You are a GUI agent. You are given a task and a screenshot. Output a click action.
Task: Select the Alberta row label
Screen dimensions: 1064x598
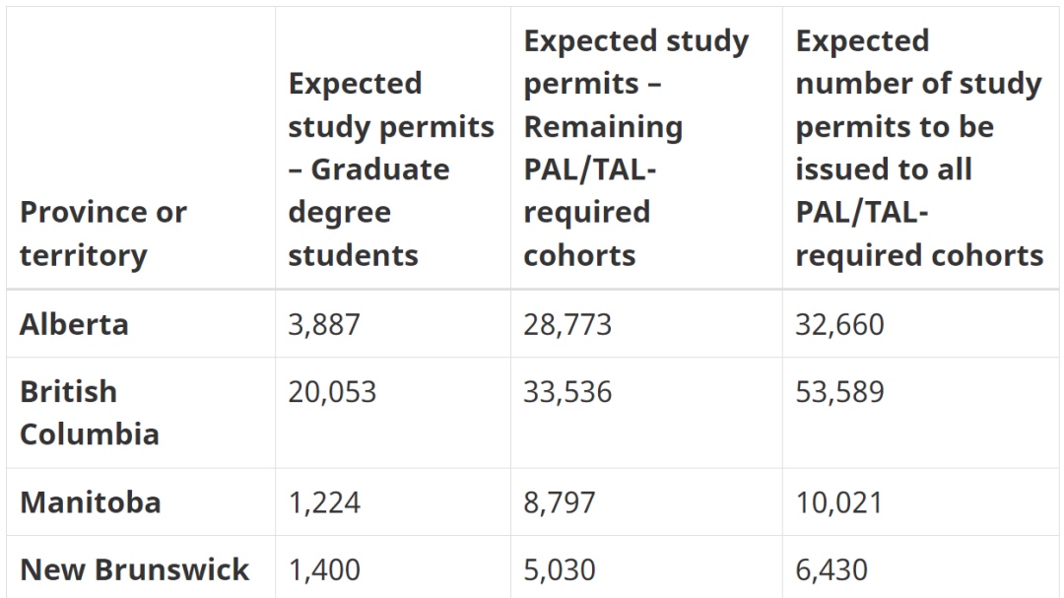click(74, 324)
